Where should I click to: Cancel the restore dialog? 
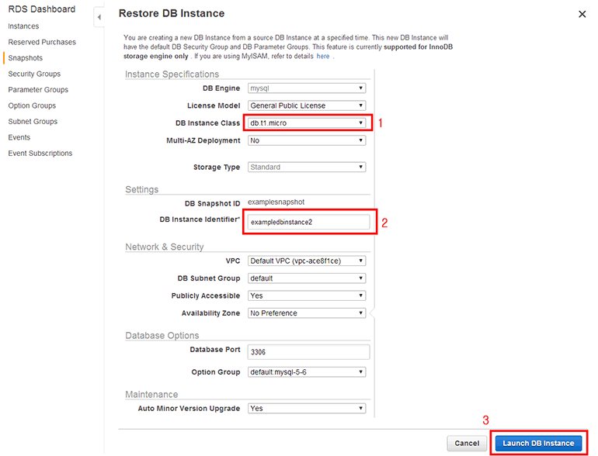coord(467,443)
